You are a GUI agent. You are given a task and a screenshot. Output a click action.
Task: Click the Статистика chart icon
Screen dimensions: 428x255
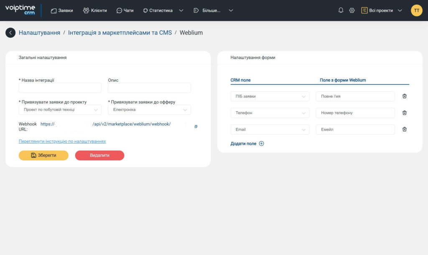[x=145, y=10]
